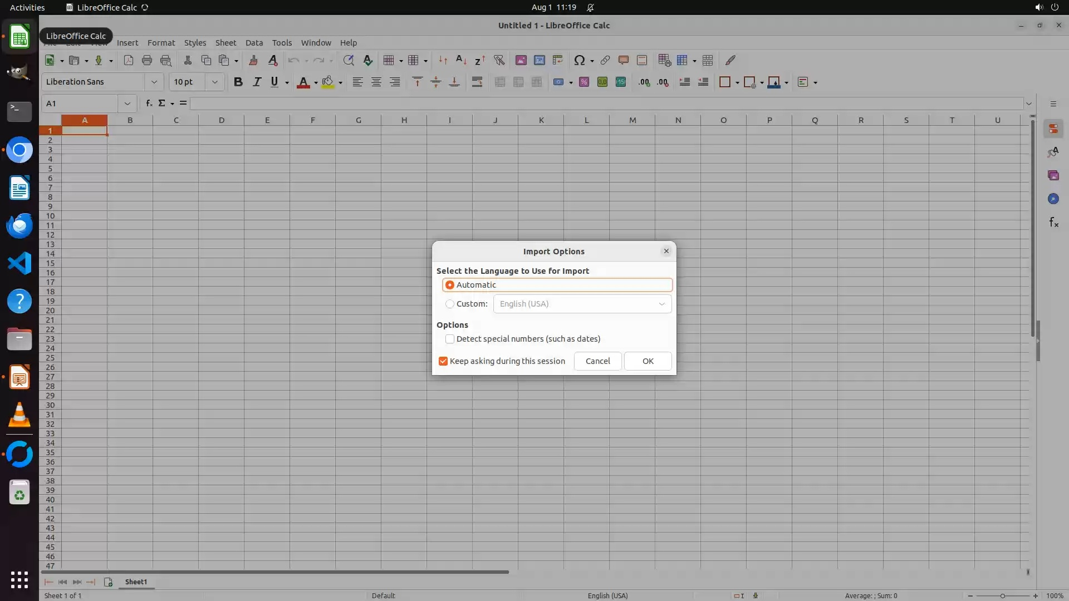Open the 10 pt font size dropdown
The image size is (1069, 601).
tap(214, 82)
